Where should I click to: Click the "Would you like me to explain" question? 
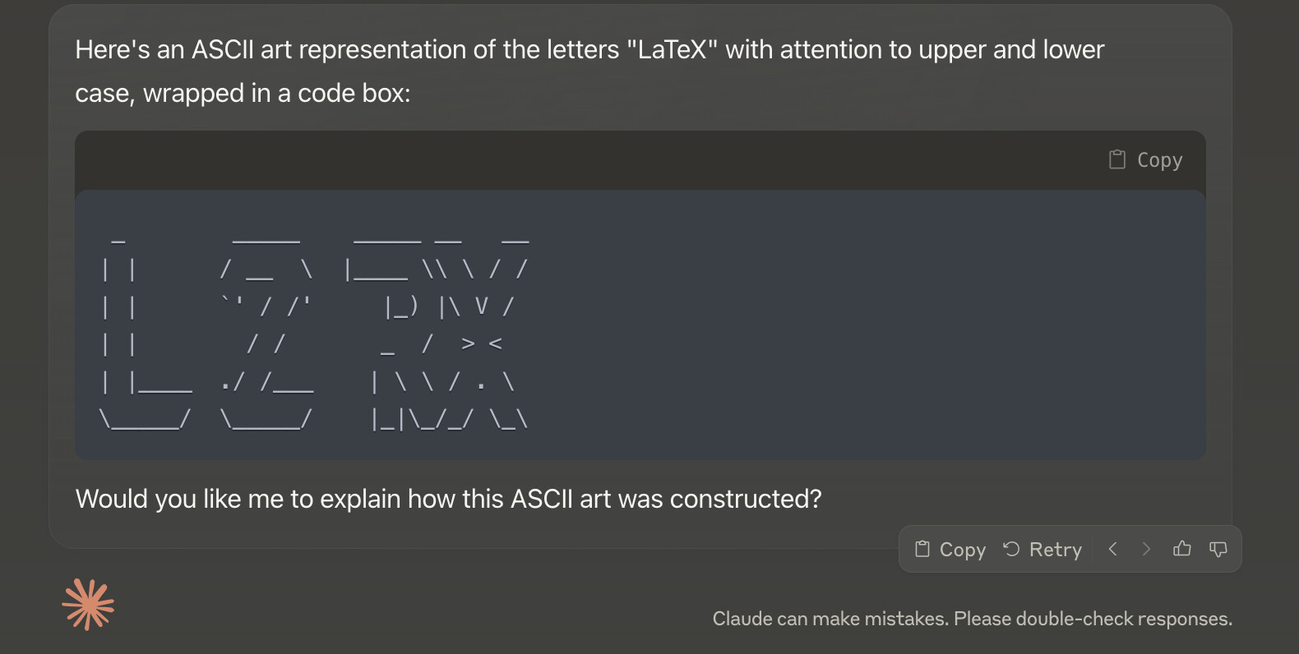449,499
